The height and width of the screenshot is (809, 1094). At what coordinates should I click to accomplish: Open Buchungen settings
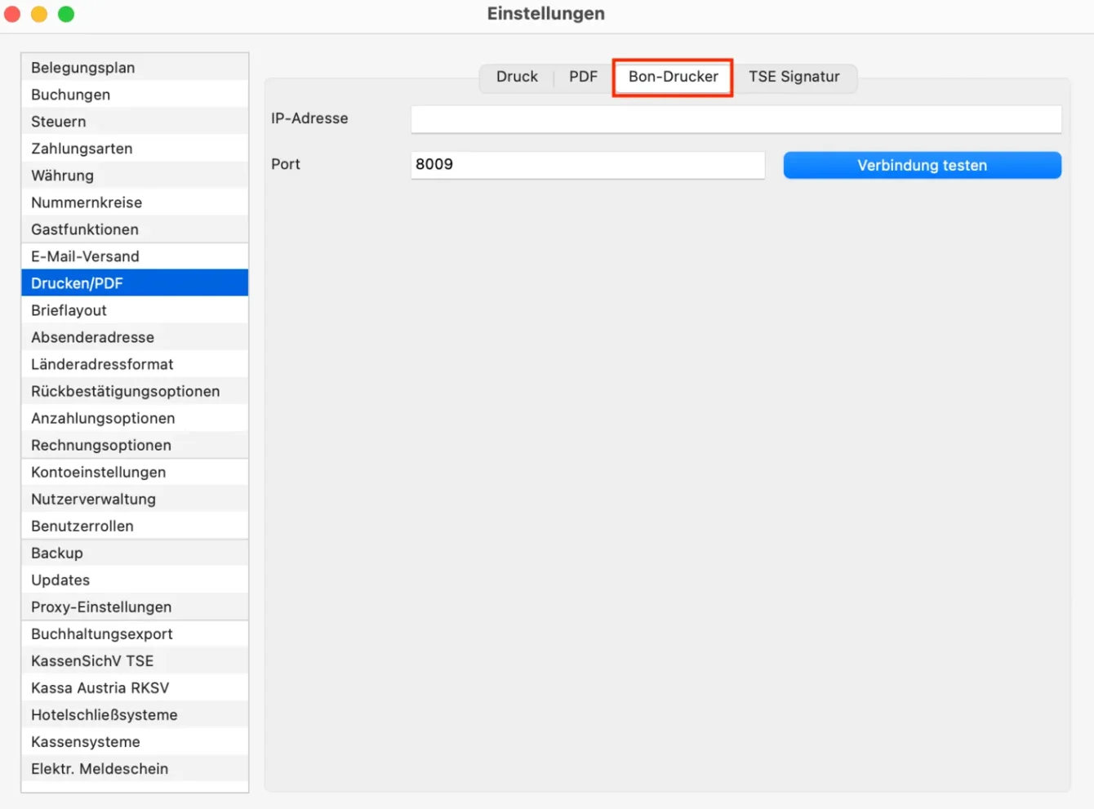click(x=135, y=95)
